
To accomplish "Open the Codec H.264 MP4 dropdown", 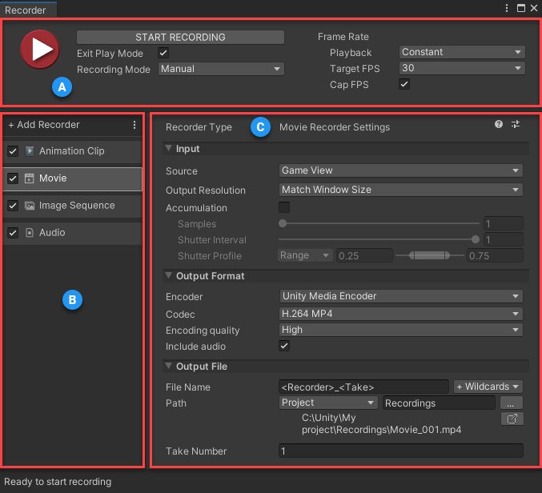I will 400,314.
